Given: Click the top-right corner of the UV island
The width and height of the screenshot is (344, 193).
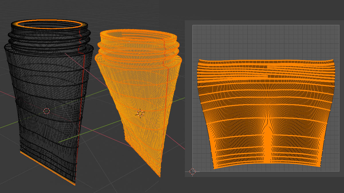Looking at the screenshot, I should [x=333, y=60].
